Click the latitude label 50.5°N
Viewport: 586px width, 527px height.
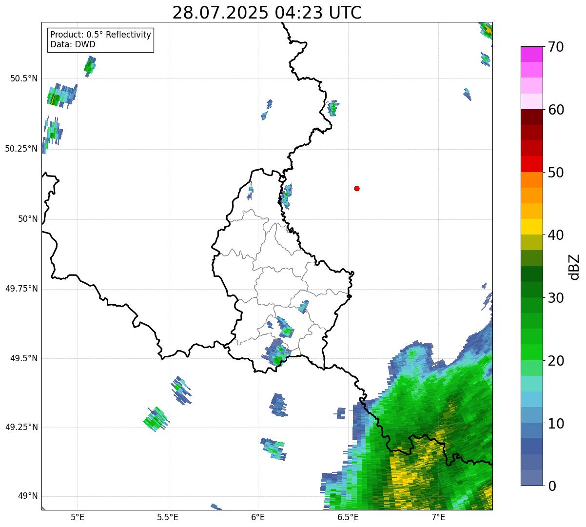tap(23, 79)
